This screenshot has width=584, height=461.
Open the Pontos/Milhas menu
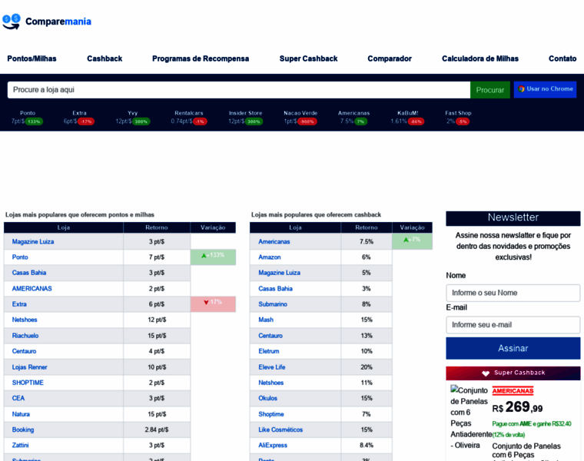[x=32, y=58]
